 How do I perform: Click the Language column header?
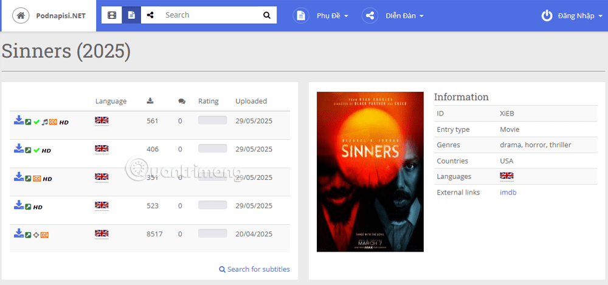point(111,101)
